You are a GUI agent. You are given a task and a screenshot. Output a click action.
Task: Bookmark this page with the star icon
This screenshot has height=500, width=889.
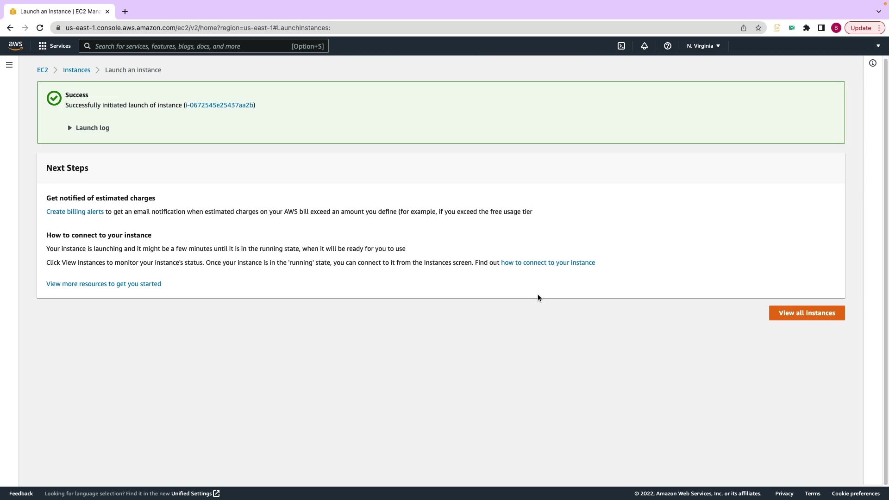tap(758, 28)
